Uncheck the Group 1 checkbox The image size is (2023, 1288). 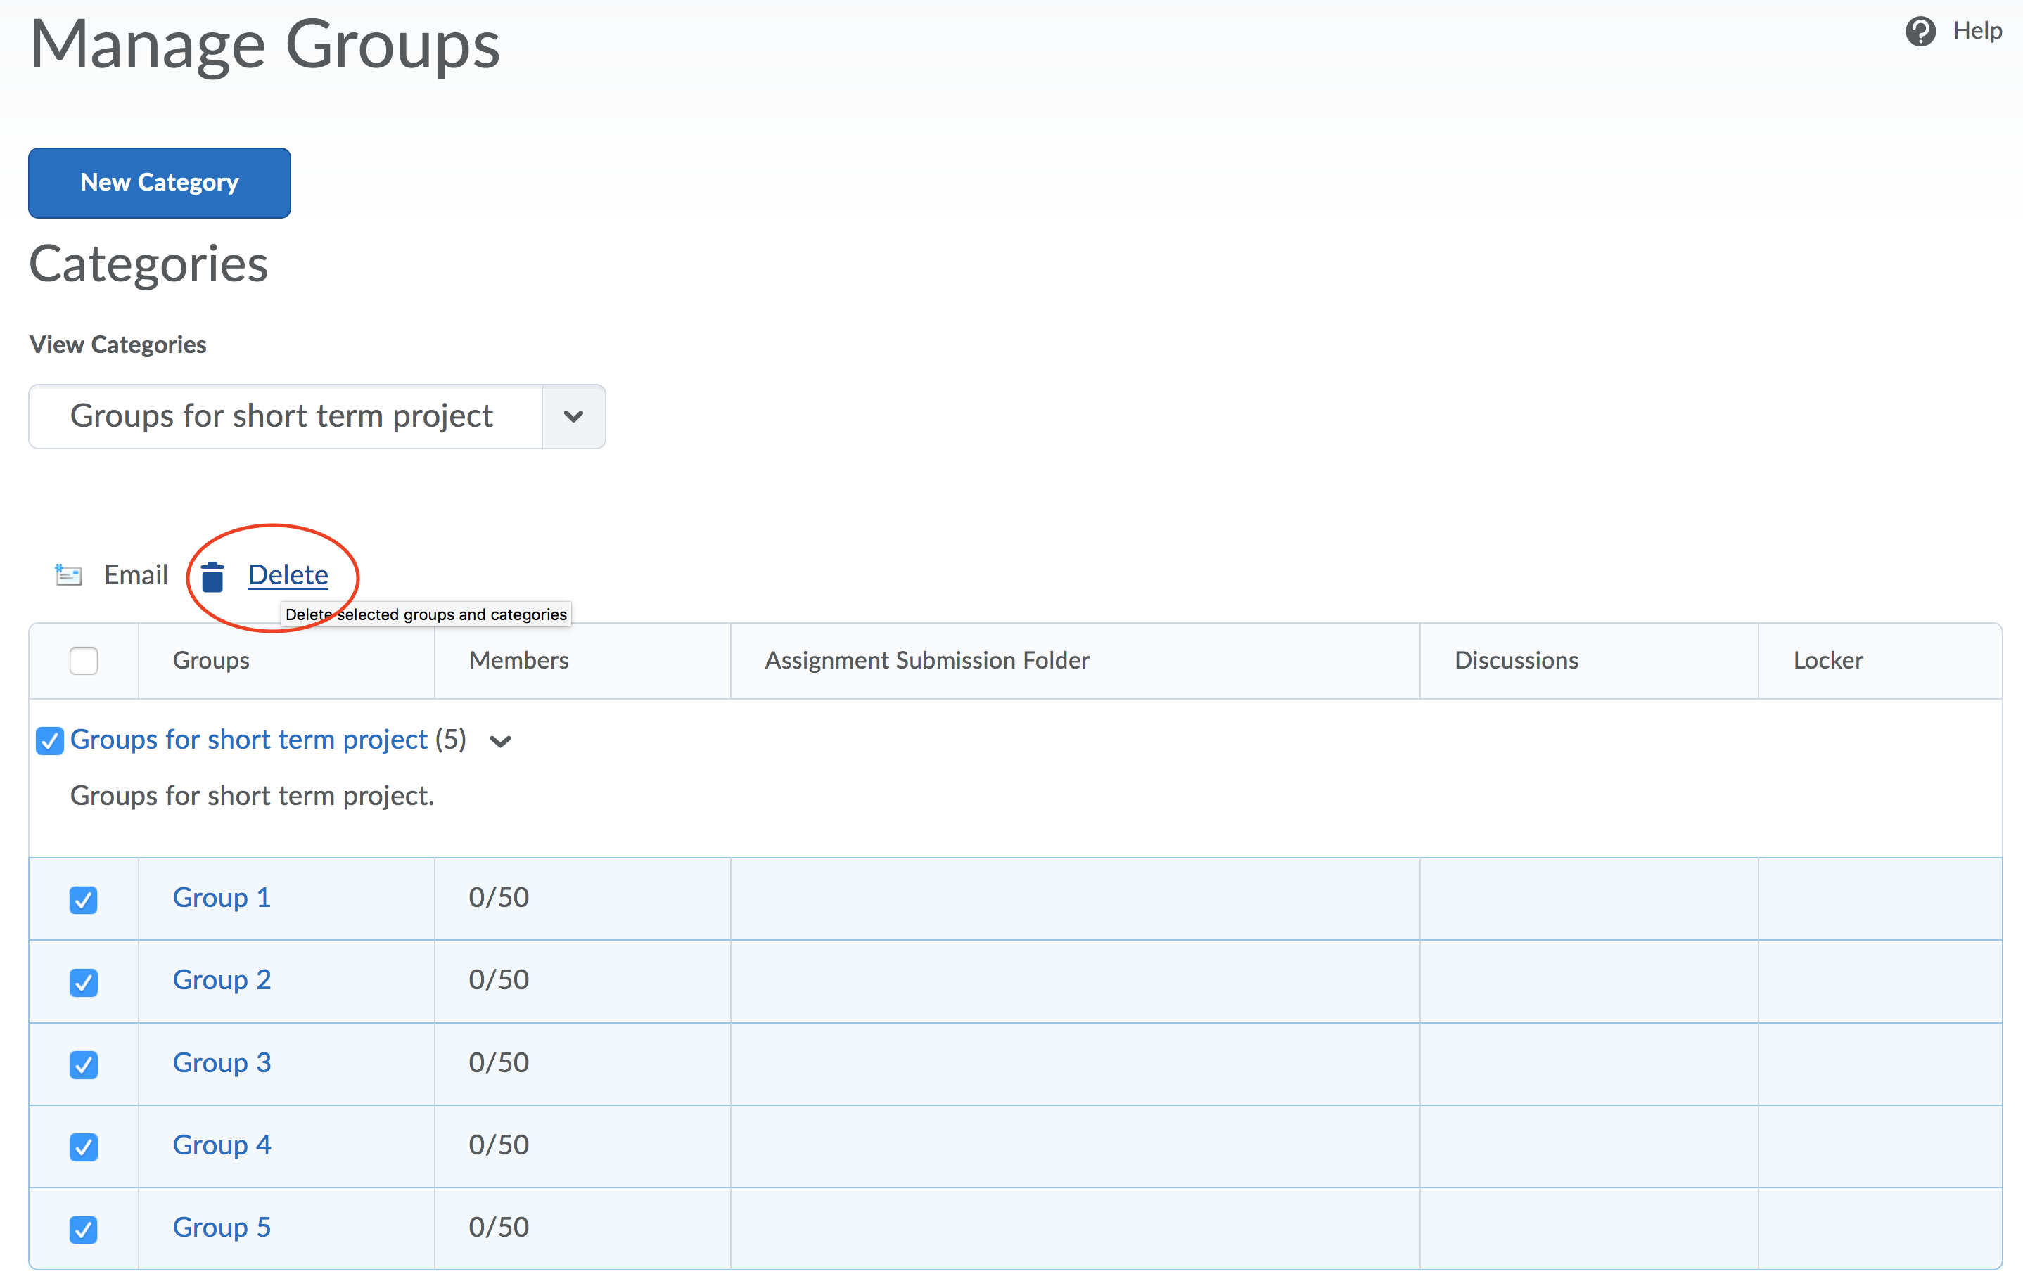83,900
